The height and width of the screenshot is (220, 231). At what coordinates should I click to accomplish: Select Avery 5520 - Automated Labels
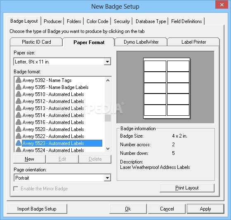pyautogui.click(x=53, y=129)
